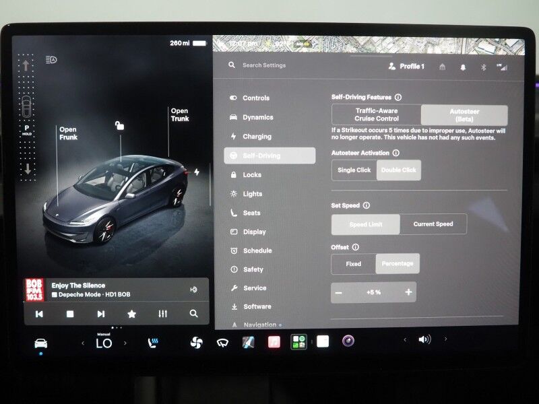539x404 pixels.
Task: Lower cabin temperature with left chevron
Action: click(83, 343)
